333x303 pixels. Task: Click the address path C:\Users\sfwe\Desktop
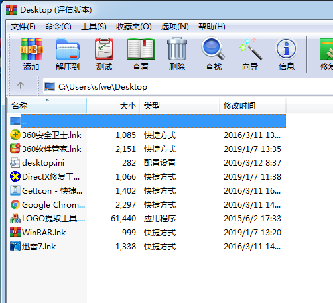[103, 87]
